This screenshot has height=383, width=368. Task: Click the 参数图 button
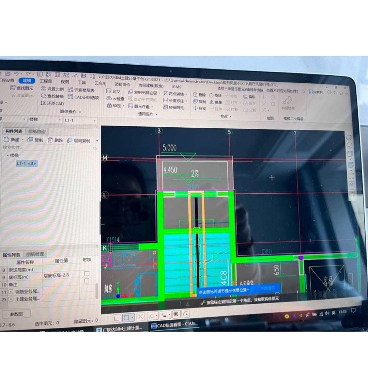click(x=16, y=314)
